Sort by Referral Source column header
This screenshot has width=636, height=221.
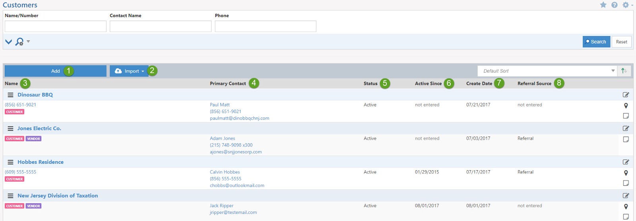(x=534, y=83)
